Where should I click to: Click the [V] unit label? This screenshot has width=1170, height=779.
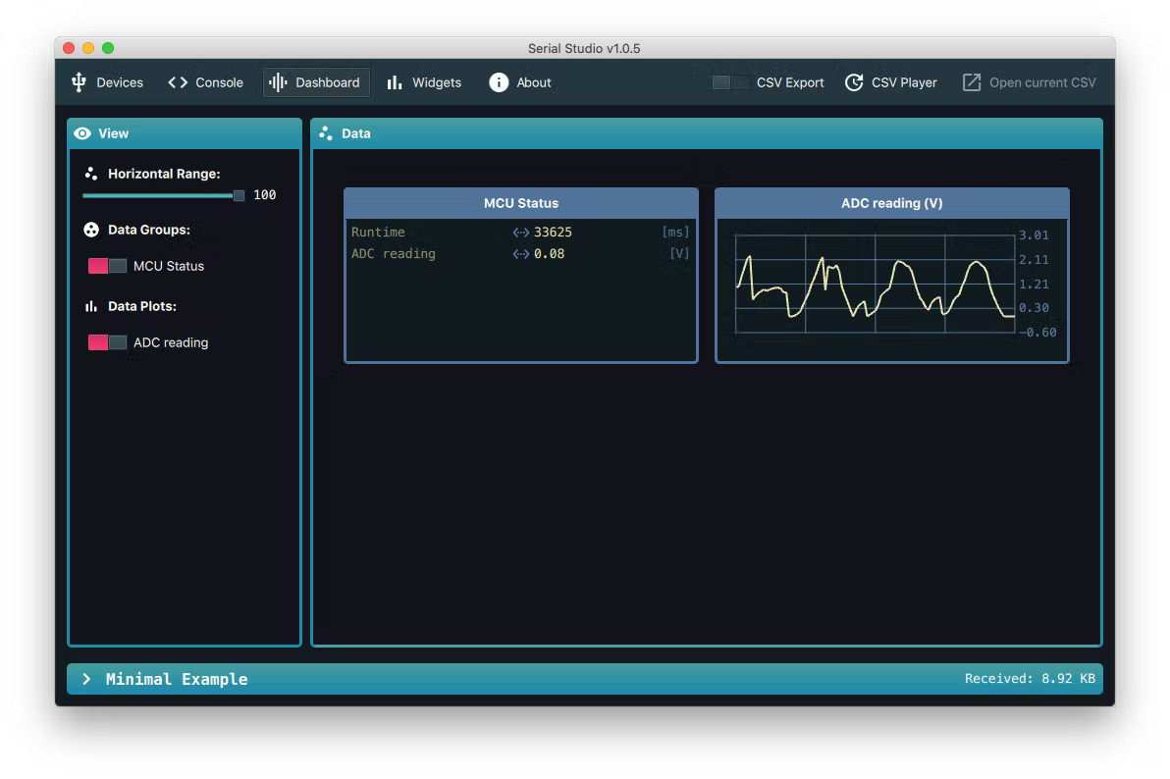pos(679,254)
